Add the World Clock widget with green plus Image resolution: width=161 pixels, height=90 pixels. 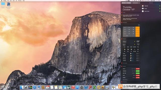[x=160, y=11]
